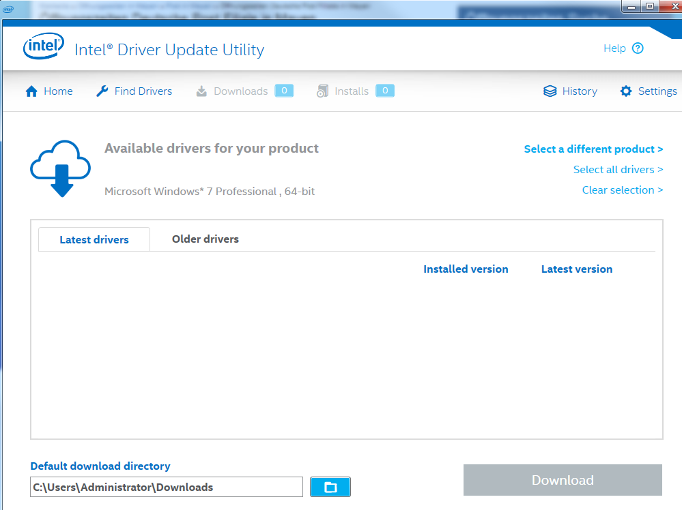Maximize the Intel Driver Update window
Image resolution: width=682 pixels, height=510 pixels.
click(x=650, y=7)
